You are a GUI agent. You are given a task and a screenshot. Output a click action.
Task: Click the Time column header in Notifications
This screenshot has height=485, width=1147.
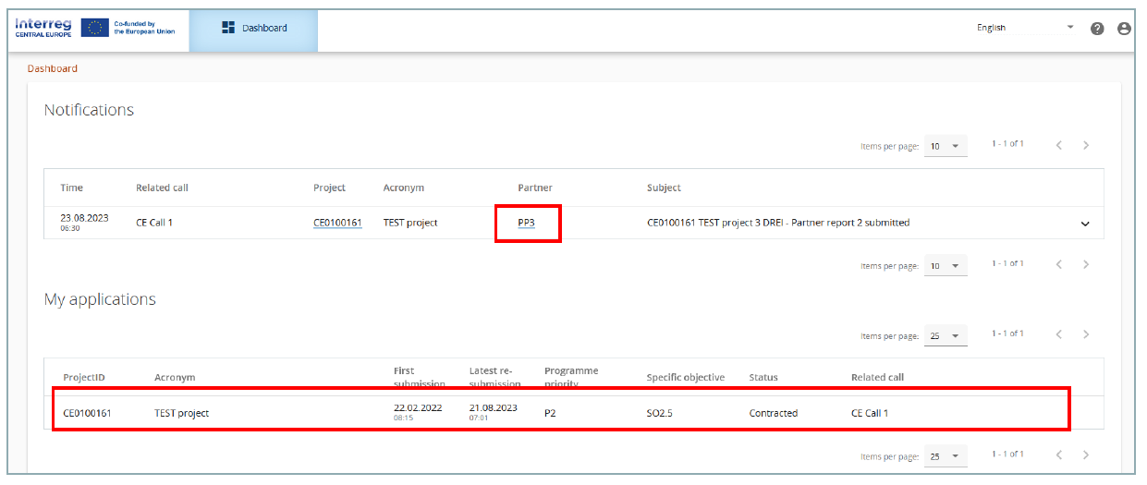point(72,188)
